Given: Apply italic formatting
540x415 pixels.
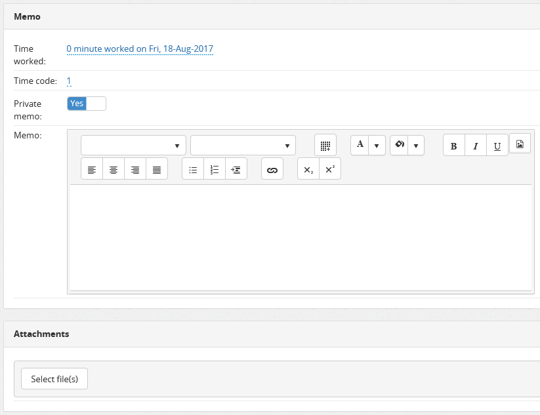Looking at the screenshot, I should [476, 146].
